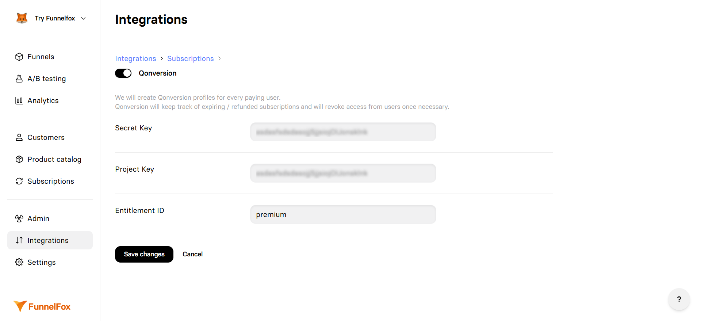Select Integrations in the left menu
The height and width of the screenshot is (321, 701).
pyautogui.click(x=47, y=240)
